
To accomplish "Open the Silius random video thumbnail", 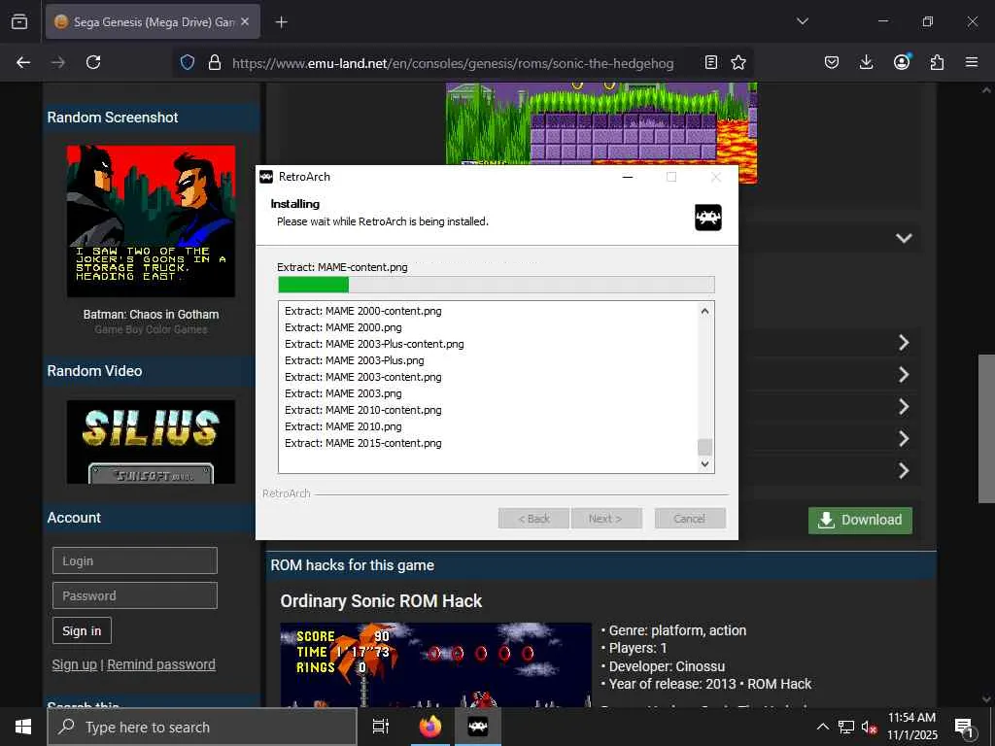I will (x=151, y=442).
